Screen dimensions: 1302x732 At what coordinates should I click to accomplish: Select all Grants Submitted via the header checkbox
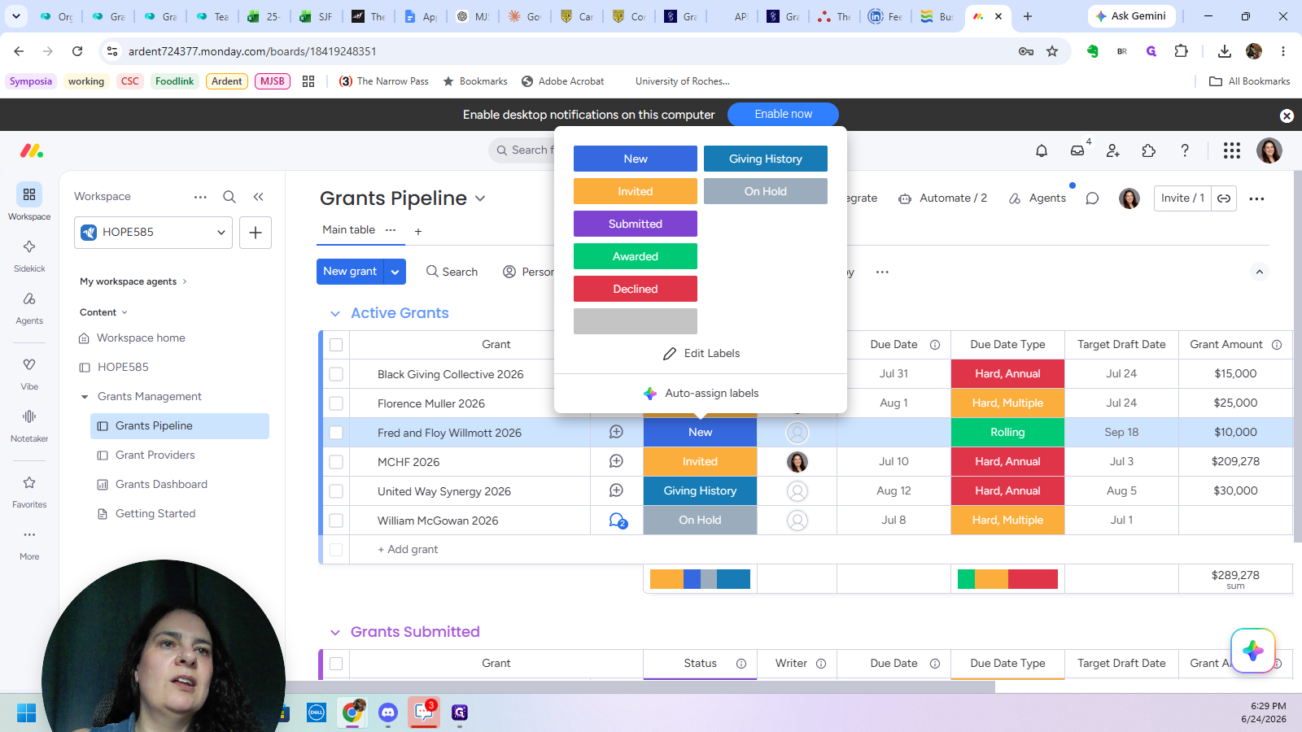tap(336, 664)
